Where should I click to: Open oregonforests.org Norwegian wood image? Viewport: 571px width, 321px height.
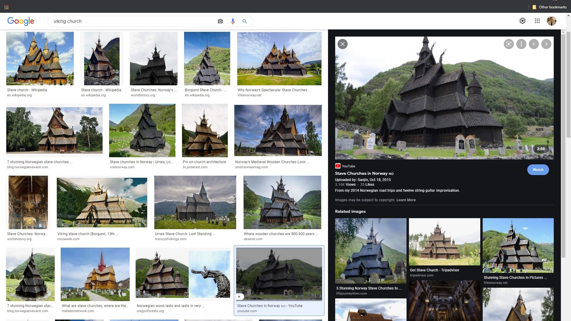pos(183,274)
